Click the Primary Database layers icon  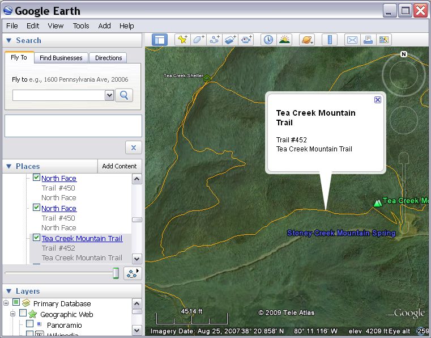click(x=26, y=303)
